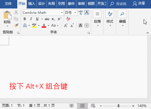Image resolution: width=151 pixels, height=109 pixels.
Task: Click the red font color swatch button
Action: point(44,25)
